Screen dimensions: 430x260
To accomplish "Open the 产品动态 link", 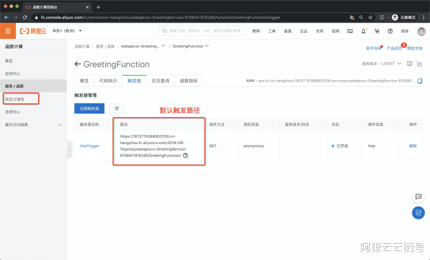I will click(x=394, y=48).
